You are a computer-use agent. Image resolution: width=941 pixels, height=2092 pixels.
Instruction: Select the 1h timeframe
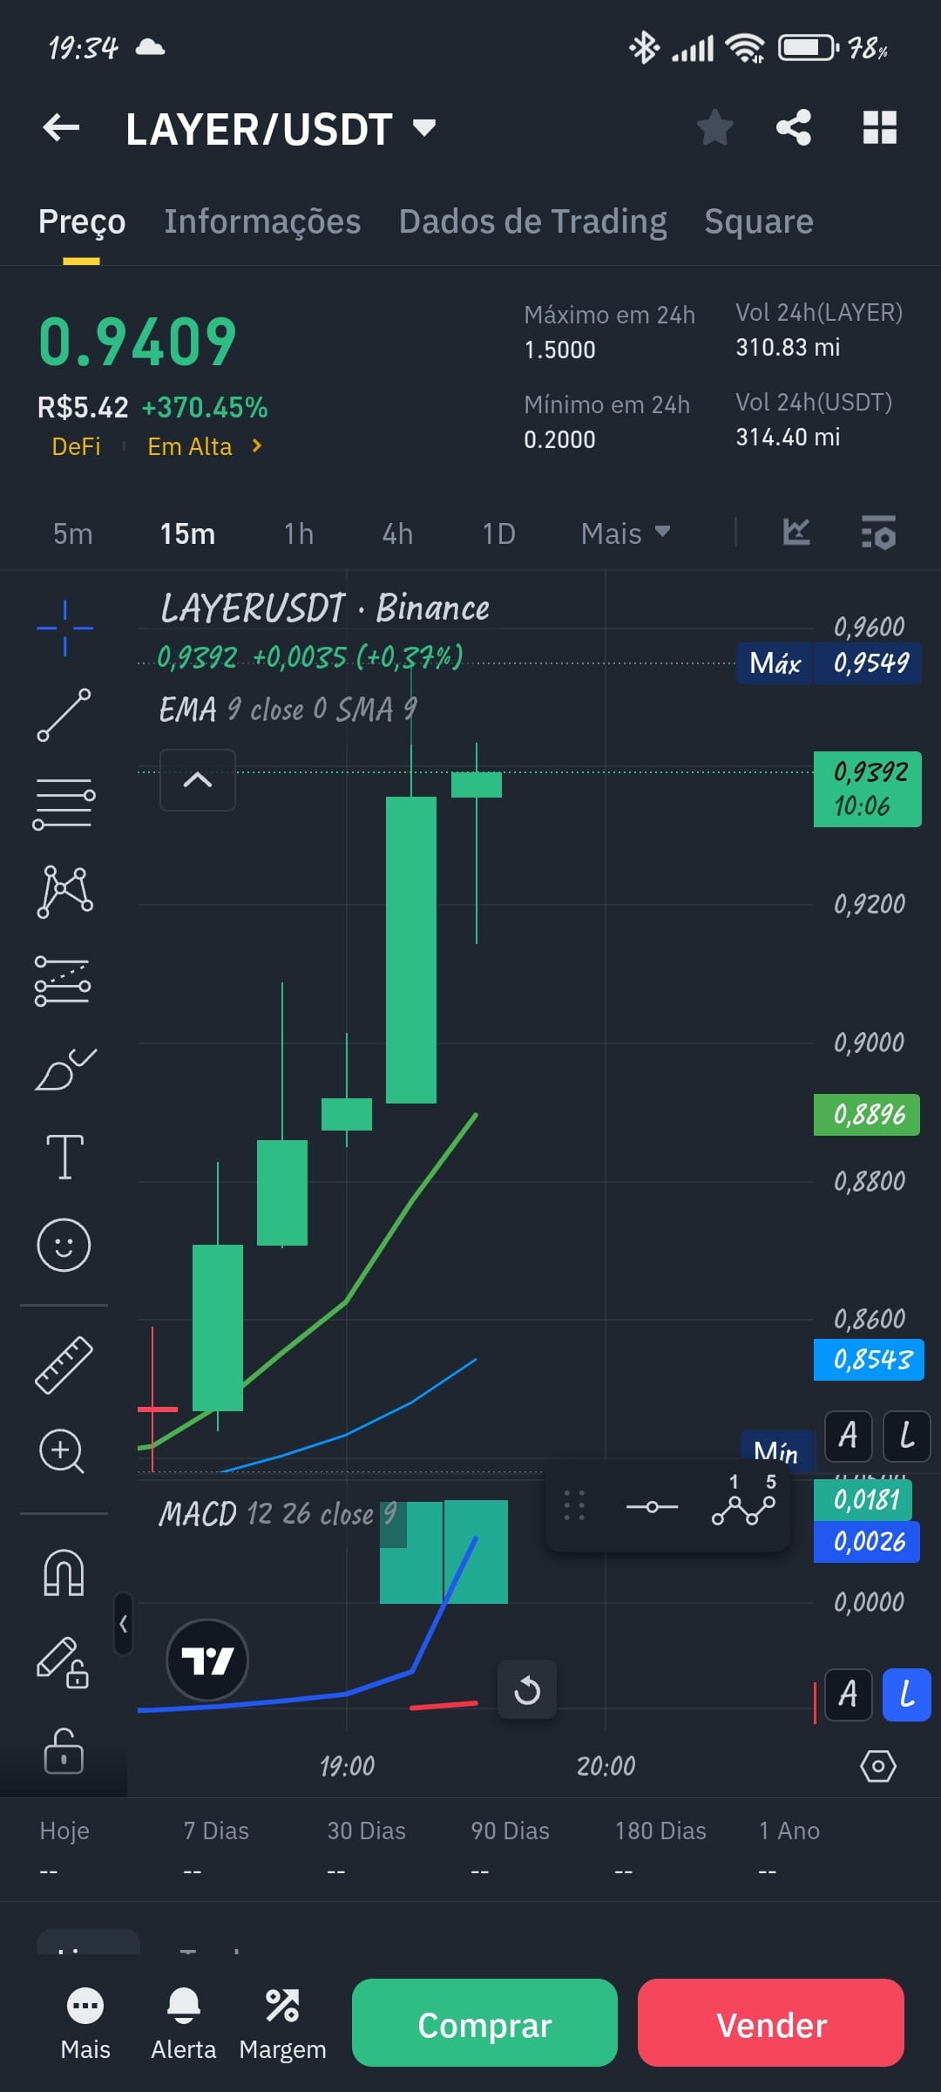click(x=299, y=533)
